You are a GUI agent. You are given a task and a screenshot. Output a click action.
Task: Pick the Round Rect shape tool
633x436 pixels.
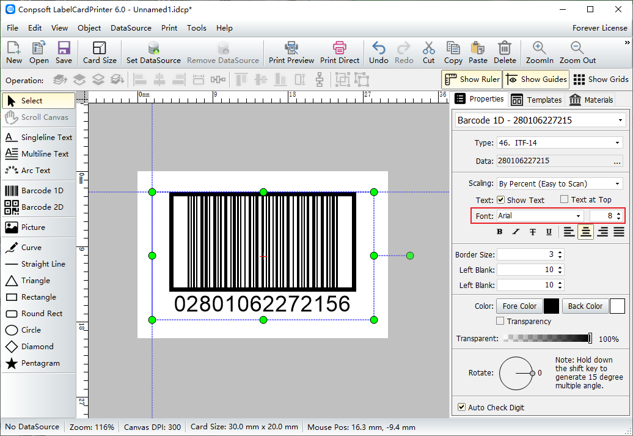coord(38,314)
